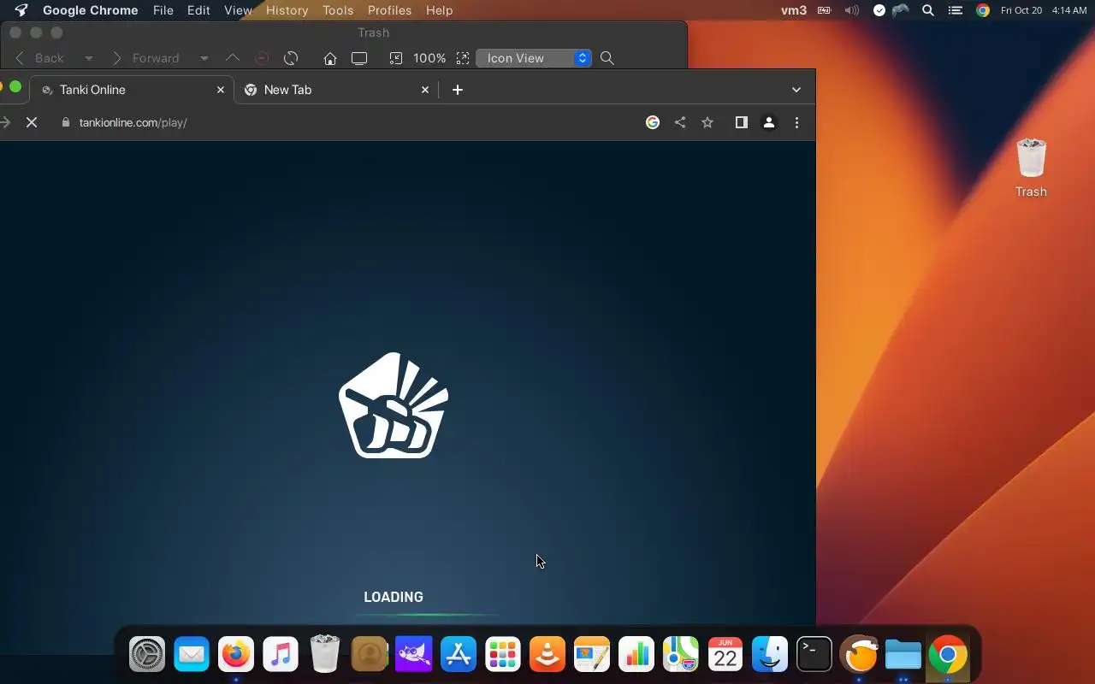Open the View menu

click(x=238, y=10)
